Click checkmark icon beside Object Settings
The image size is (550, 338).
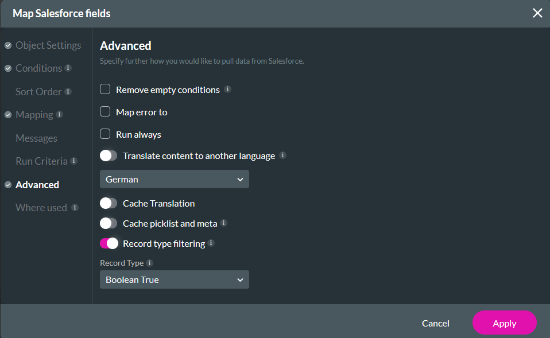coord(8,45)
